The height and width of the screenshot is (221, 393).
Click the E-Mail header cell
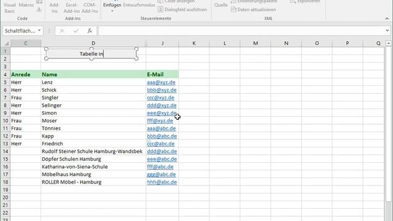tap(162, 74)
